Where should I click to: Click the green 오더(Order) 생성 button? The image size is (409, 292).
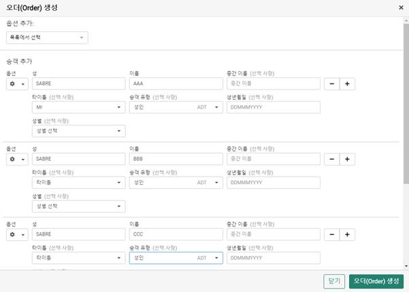[376, 281]
